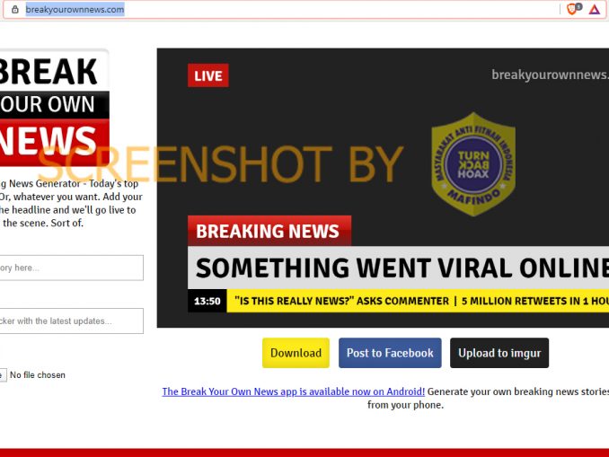Select the breakyourownnews.com URL in the address bar
609x457 pixels.
click(75, 9)
